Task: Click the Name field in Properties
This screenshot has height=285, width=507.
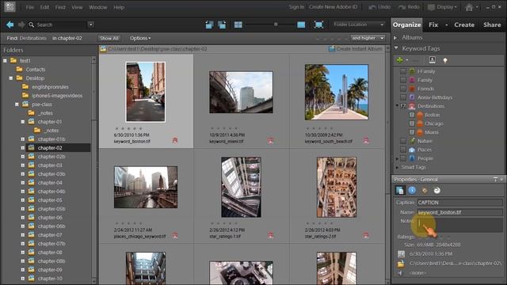Action: tap(459, 212)
